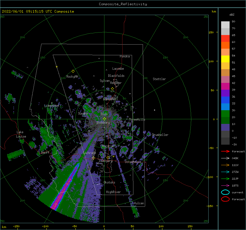Click the Didsbury town label
This screenshot has width=246, height=230.
(x=103, y=123)
